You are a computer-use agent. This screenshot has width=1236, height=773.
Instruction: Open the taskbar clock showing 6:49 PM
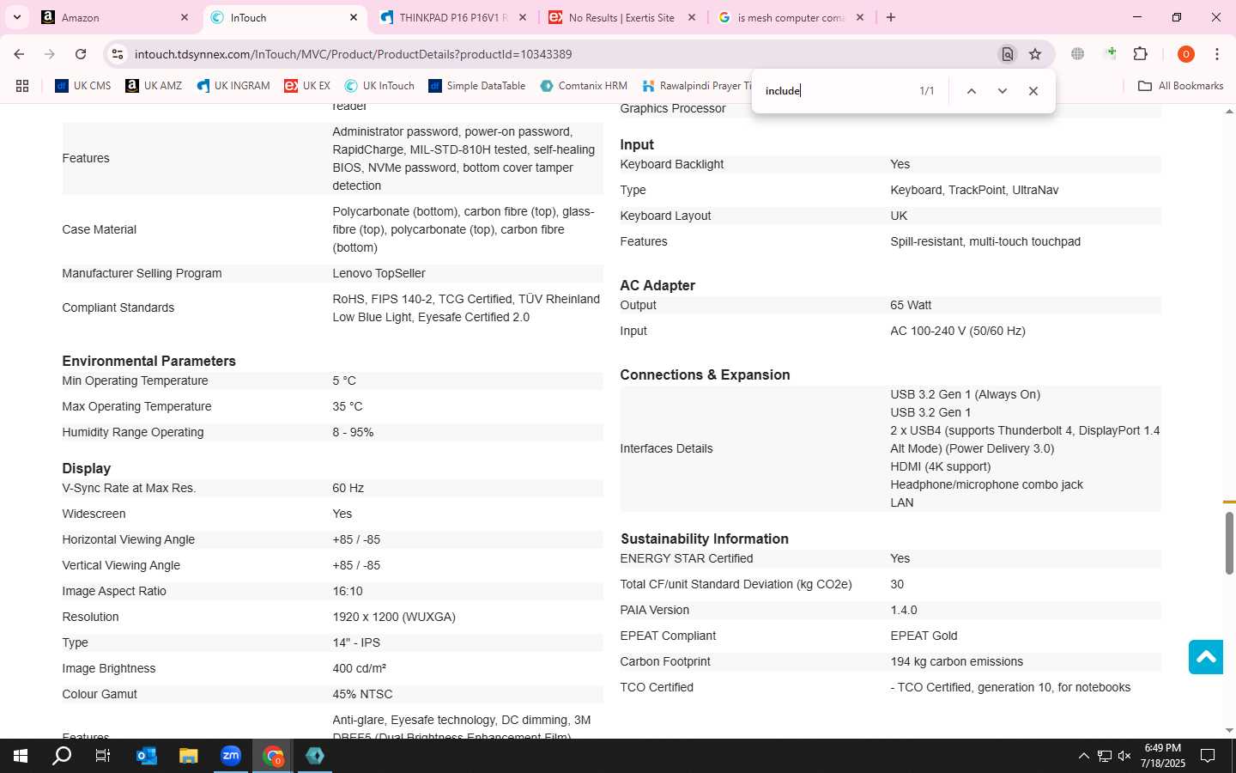[1162, 756]
